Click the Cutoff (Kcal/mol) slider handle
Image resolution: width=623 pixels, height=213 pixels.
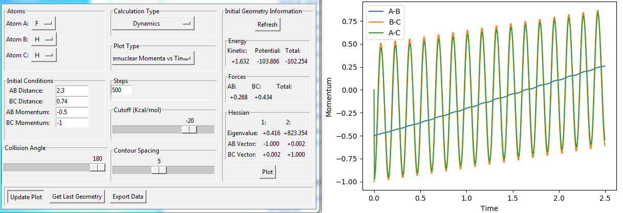pos(189,130)
